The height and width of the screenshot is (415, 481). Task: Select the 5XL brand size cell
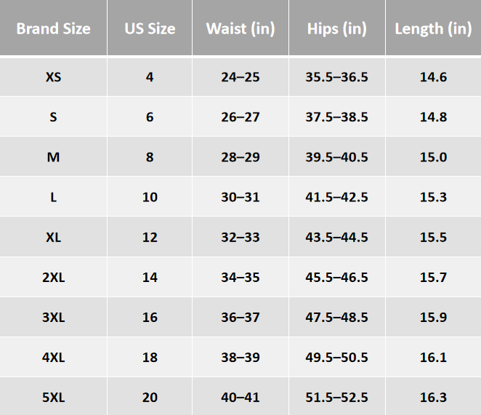(x=53, y=397)
